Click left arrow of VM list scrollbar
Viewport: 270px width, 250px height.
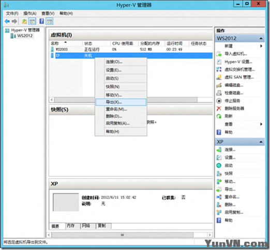tap(52, 99)
